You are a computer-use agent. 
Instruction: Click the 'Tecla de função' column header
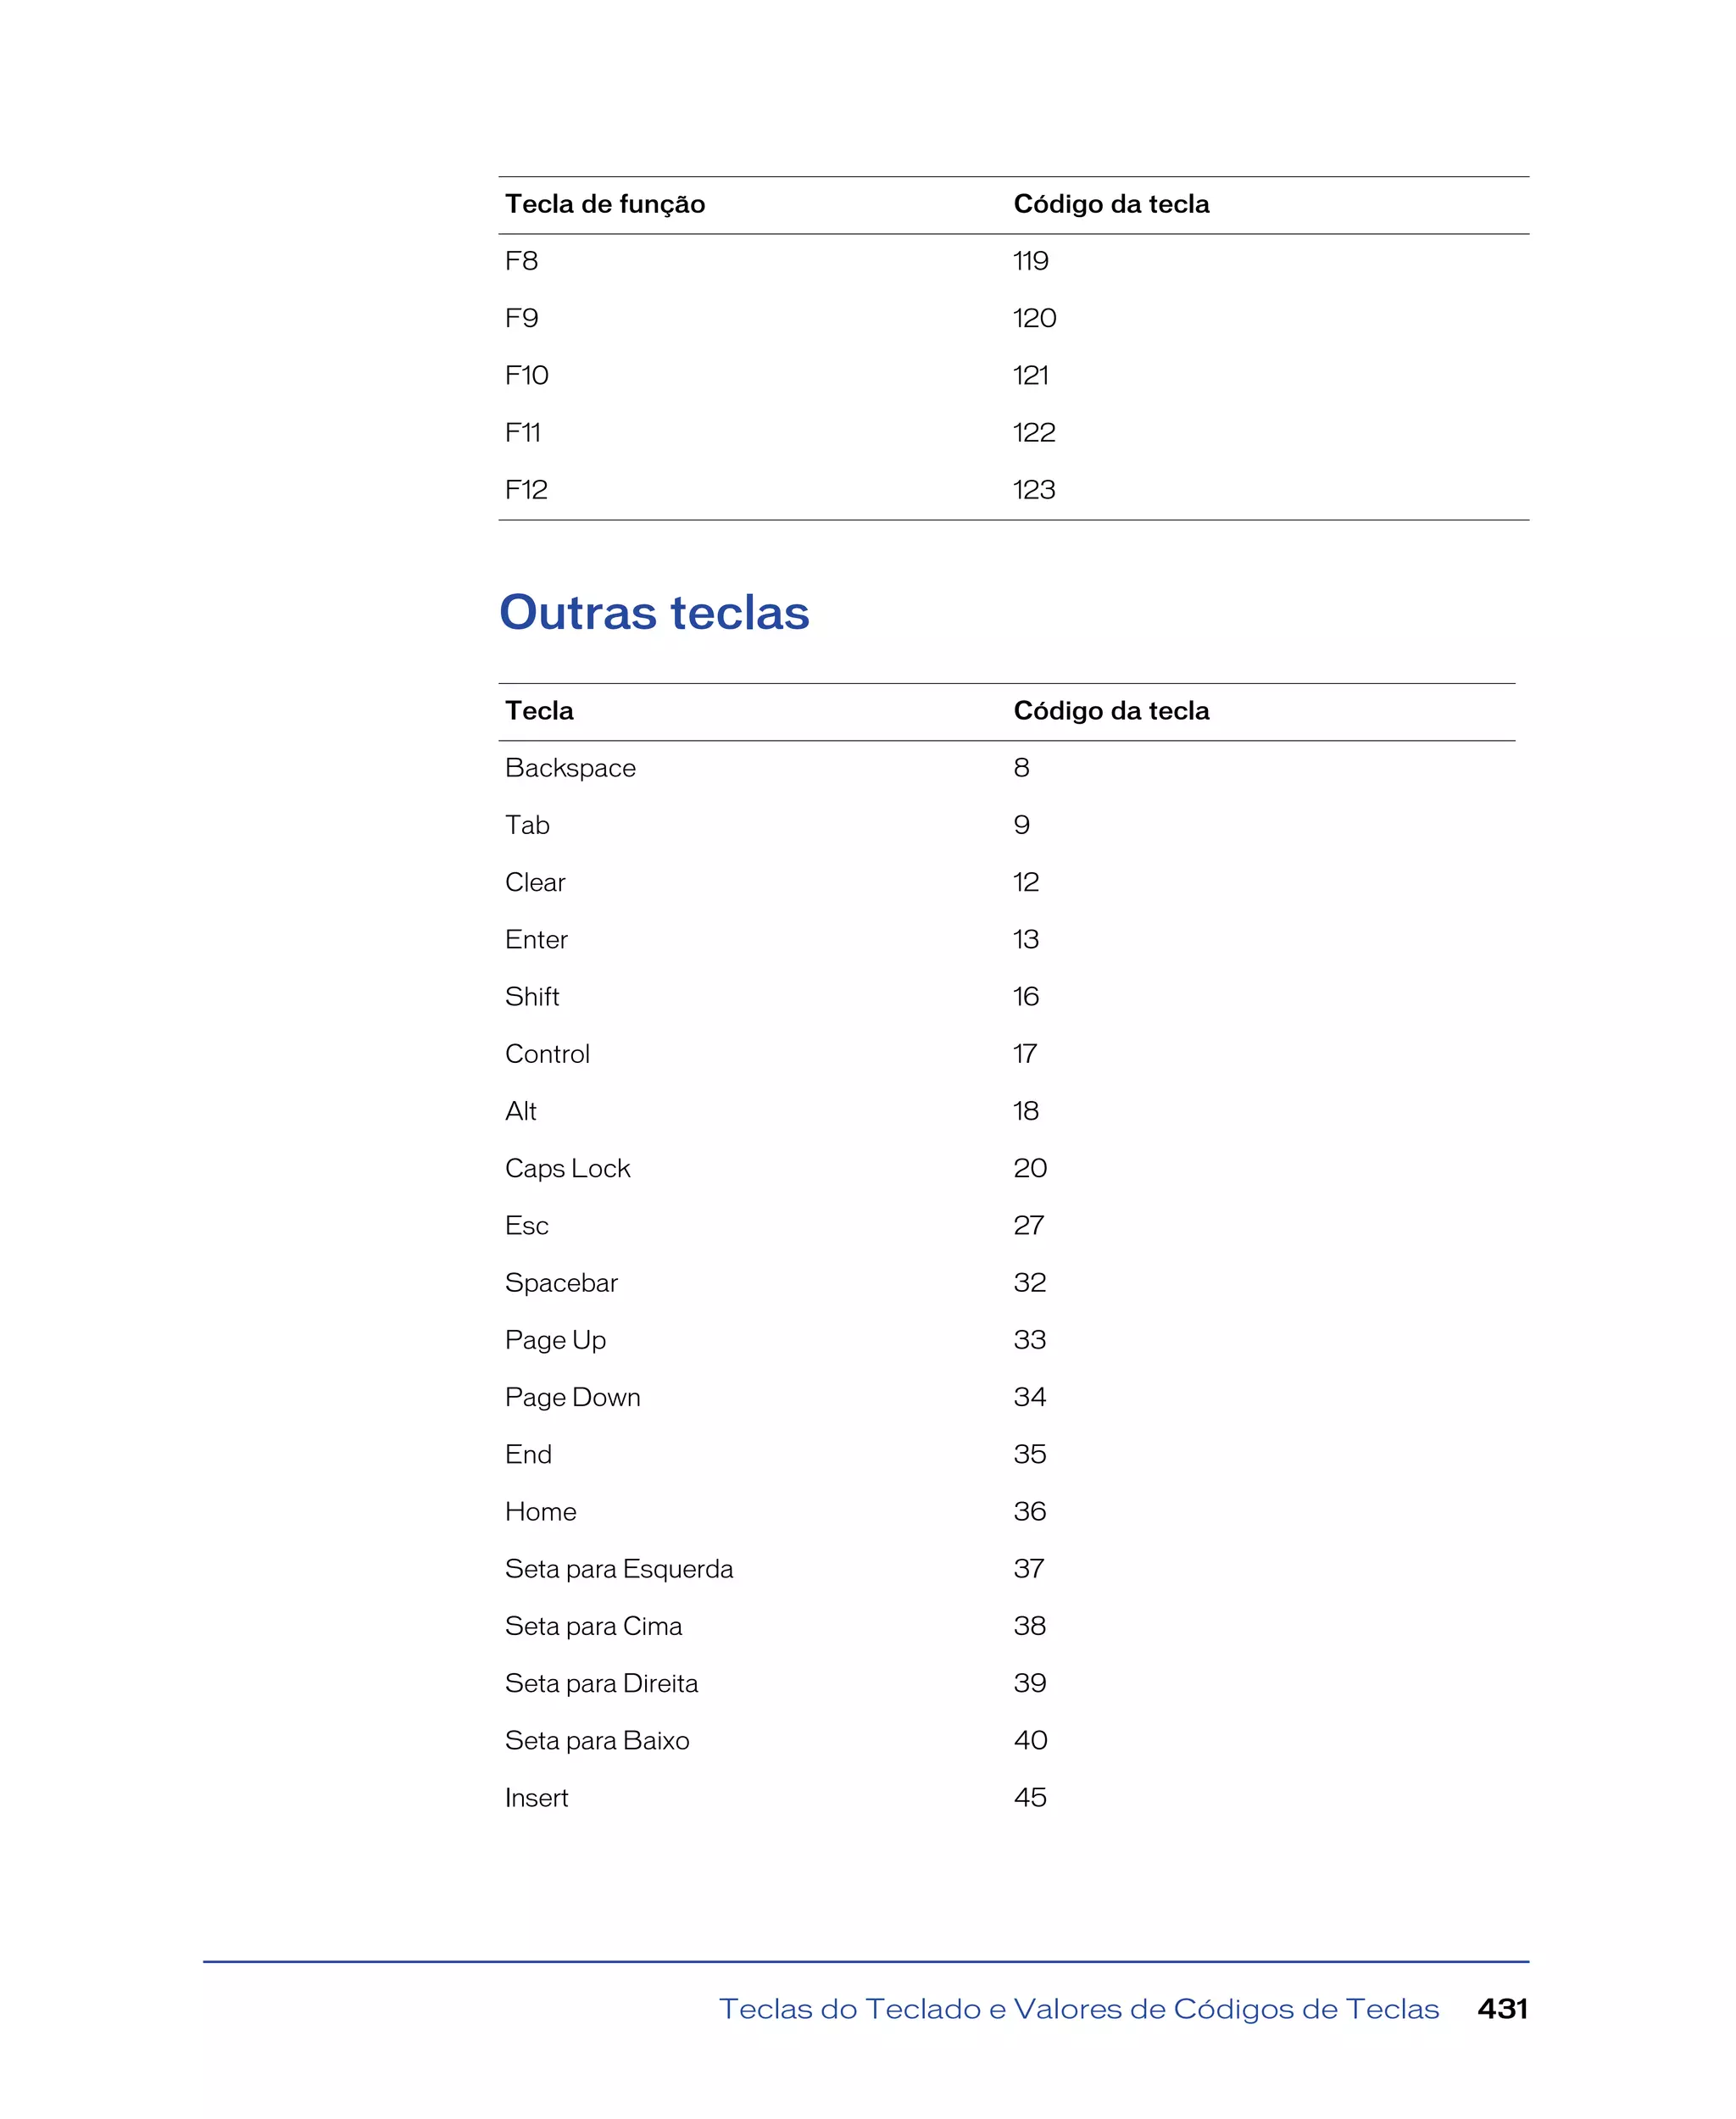[x=605, y=204]
